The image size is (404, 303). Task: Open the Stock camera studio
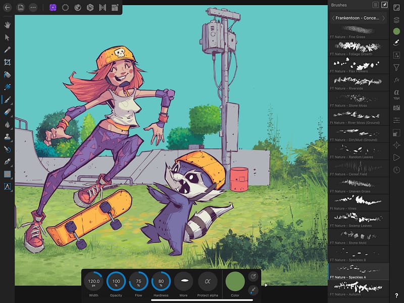coord(396,108)
